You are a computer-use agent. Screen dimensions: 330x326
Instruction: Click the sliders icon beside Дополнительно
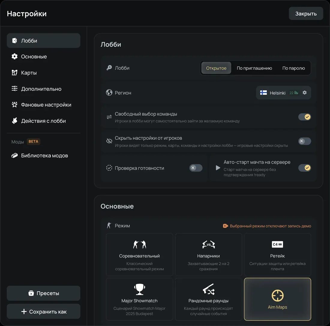[14, 88]
